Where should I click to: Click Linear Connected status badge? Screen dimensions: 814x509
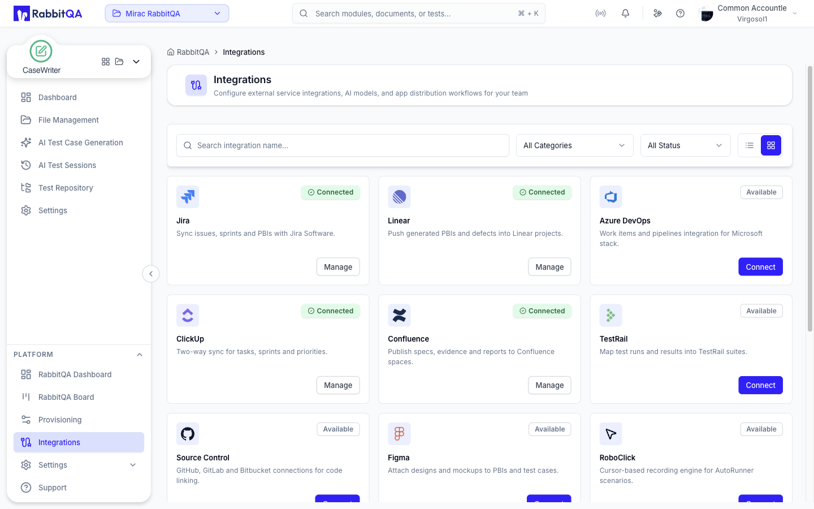pyautogui.click(x=542, y=192)
